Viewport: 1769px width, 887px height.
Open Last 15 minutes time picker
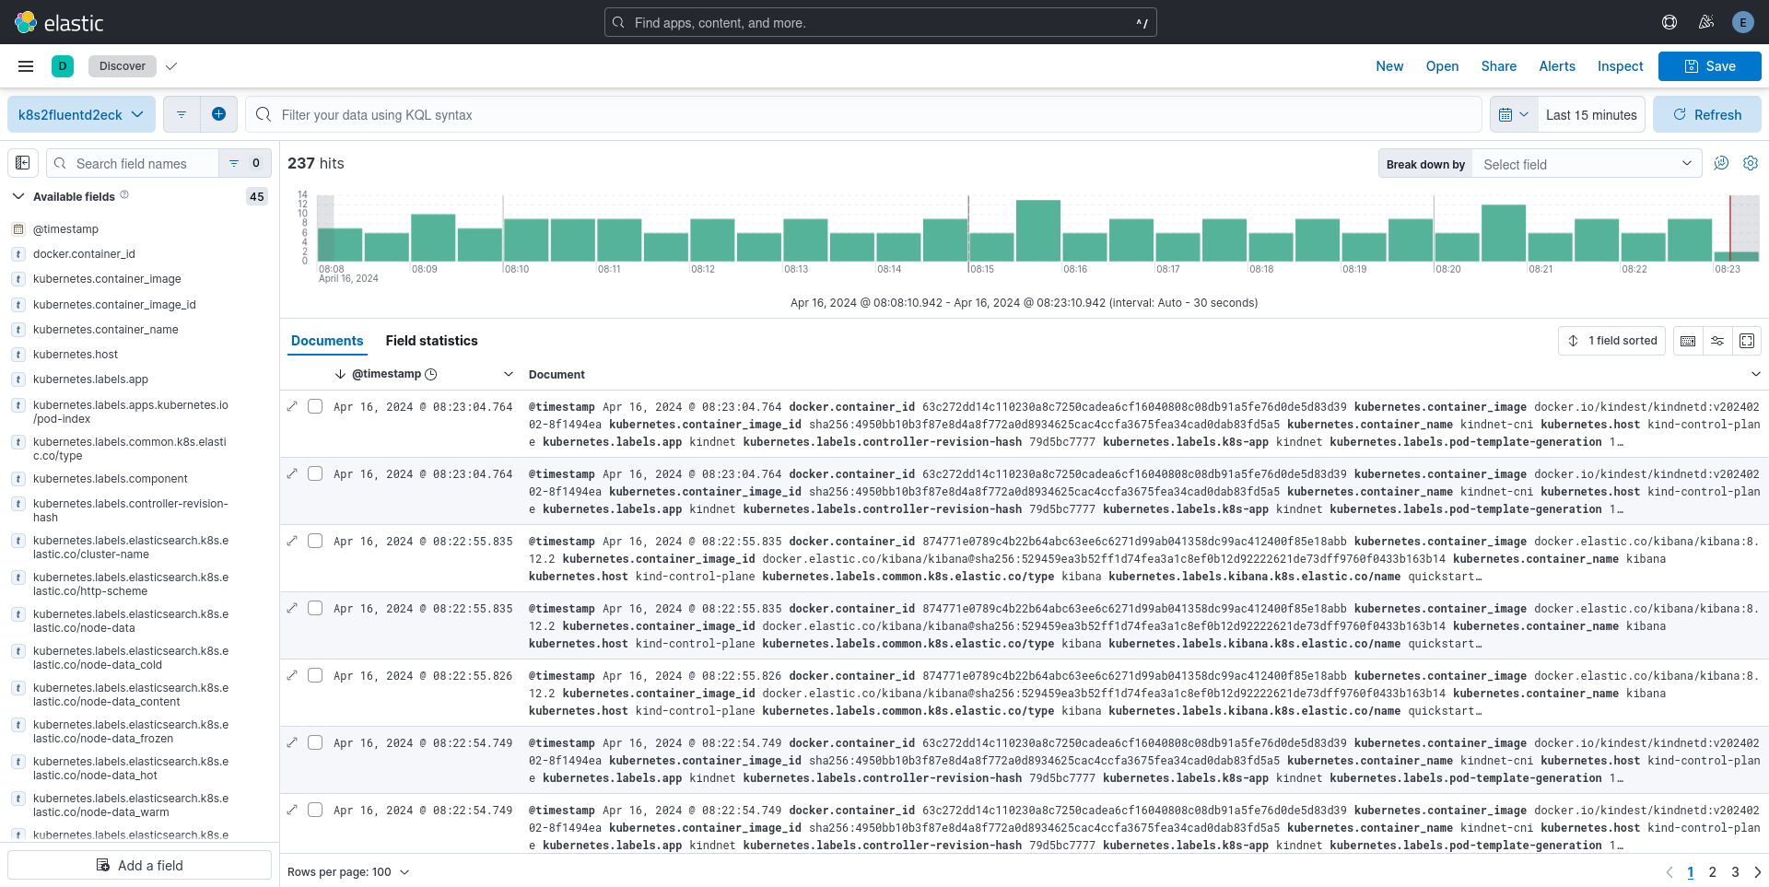coord(1591,114)
